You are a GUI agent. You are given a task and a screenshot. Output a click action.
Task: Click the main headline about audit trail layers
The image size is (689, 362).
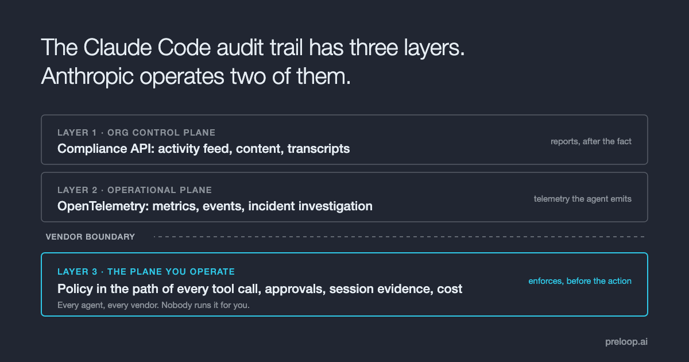point(253,62)
